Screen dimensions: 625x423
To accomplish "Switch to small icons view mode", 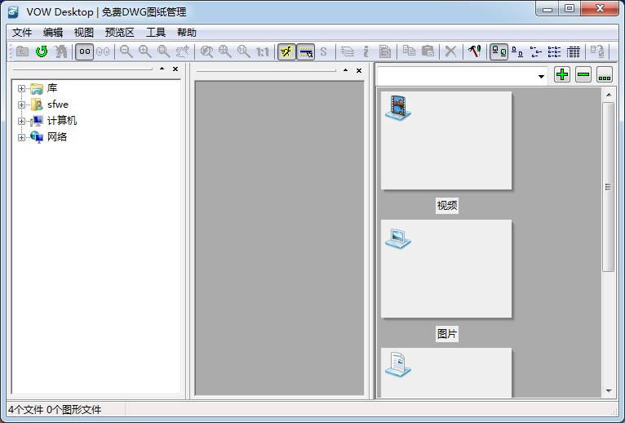I will [x=517, y=51].
